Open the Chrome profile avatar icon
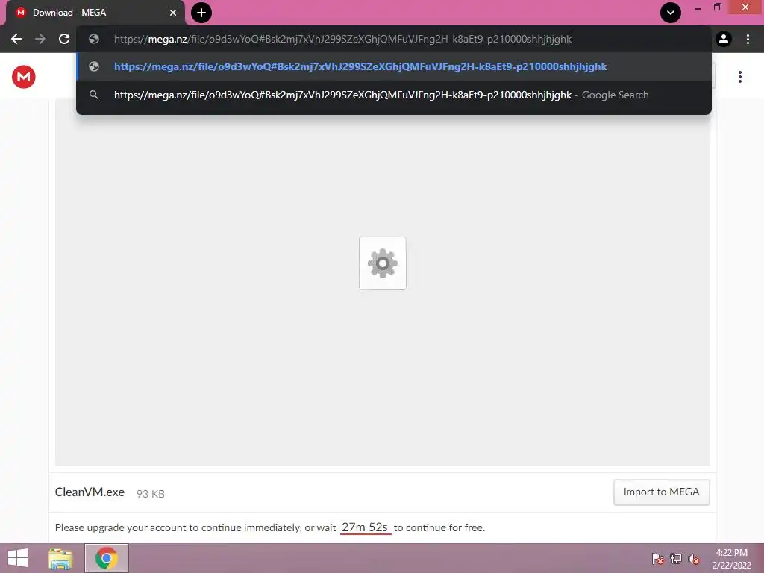The height and width of the screenshot is (573, 764). pos(724,39)
